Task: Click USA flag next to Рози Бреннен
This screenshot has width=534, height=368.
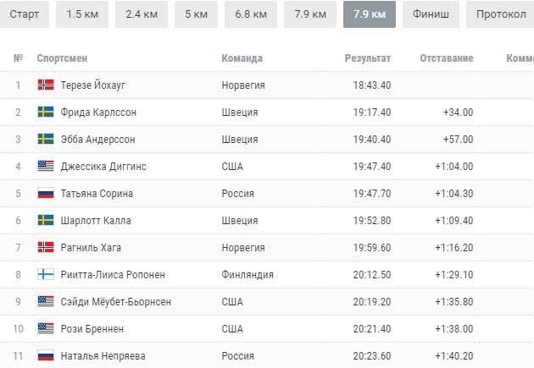Action: coord(46,329)
